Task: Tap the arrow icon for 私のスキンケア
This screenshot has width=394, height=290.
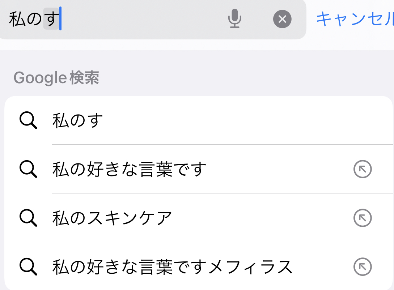Action: [362, 218]
